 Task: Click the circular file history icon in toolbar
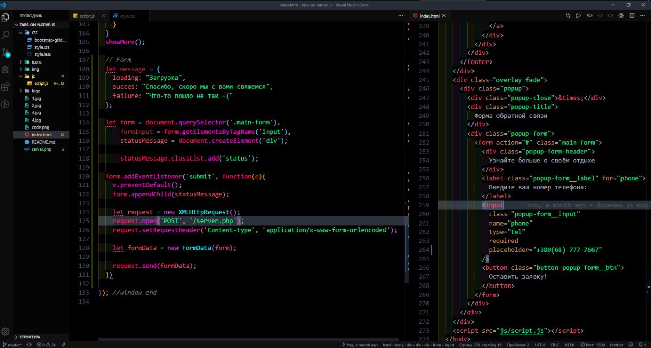[x=621, y=16]
